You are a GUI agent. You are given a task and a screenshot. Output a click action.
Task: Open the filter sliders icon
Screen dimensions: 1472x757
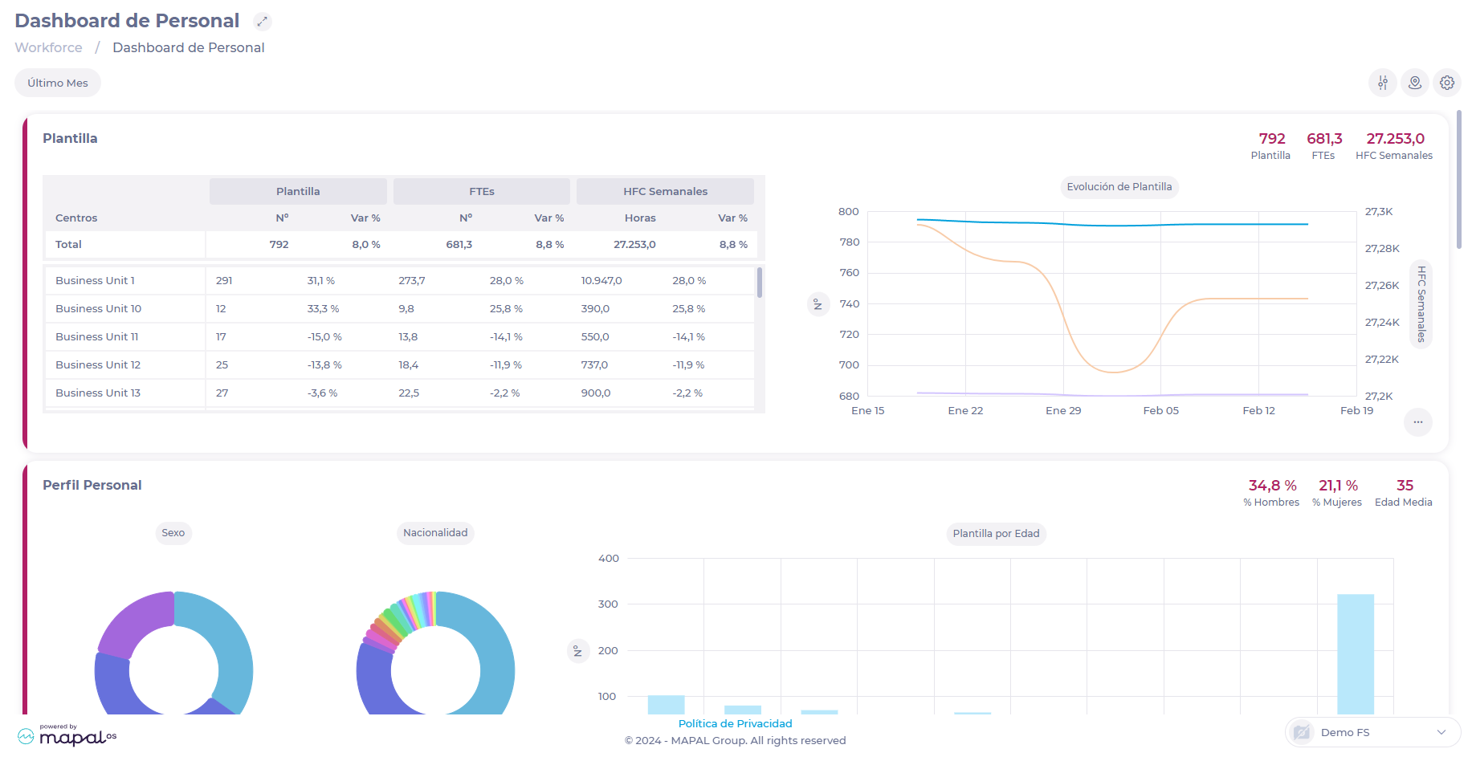pos(1382,83)
